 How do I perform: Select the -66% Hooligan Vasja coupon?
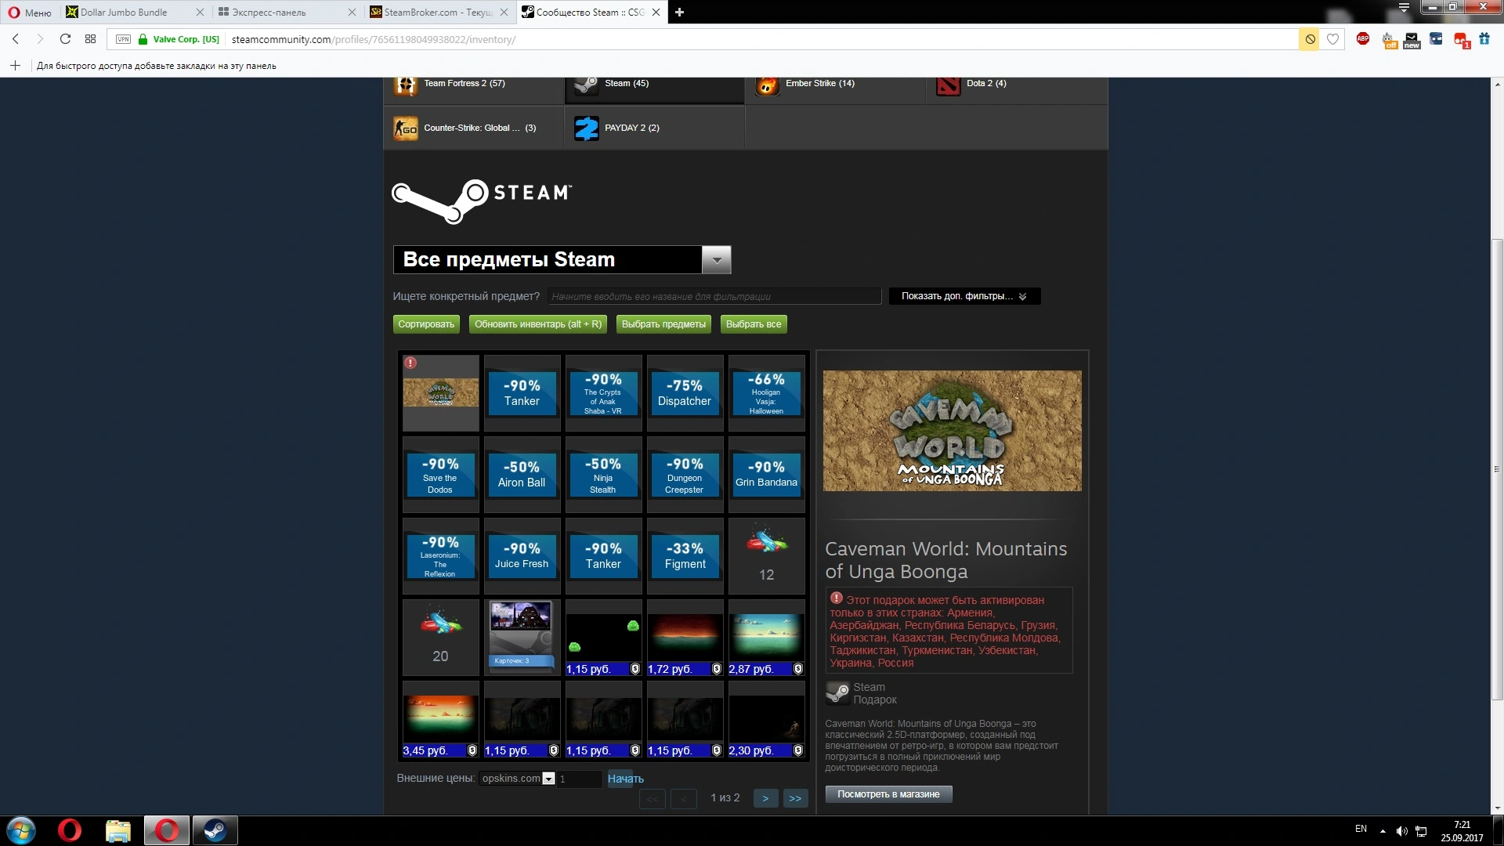pyautogui.click(x=767, y=393)
